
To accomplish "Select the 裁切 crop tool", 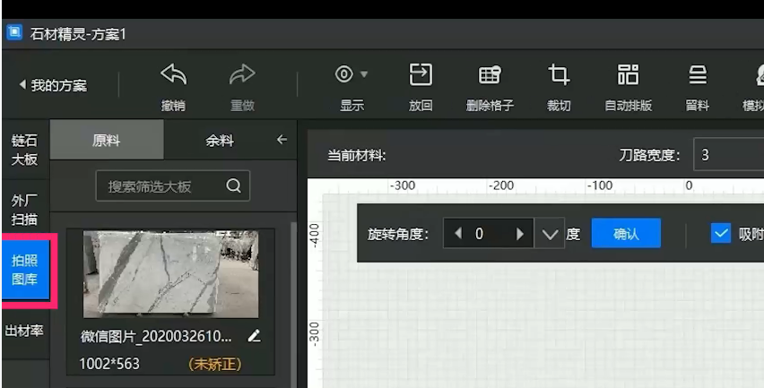I will pyautogui.click(x=559, y=75).
